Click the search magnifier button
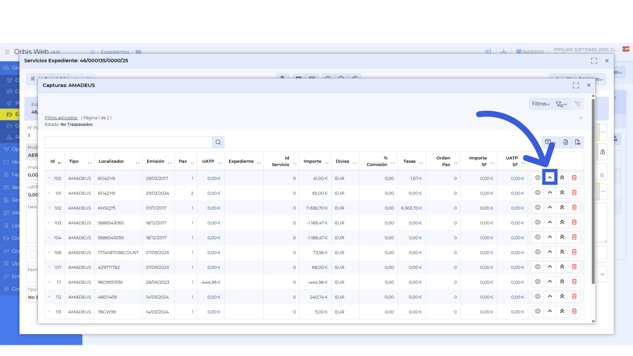 (x=218, y=142)
